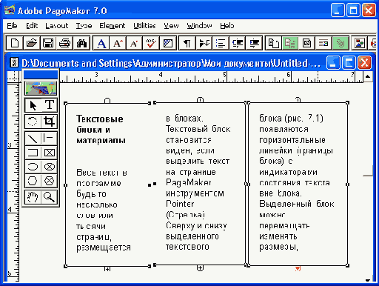
Task: Click the vertical scrollbar up arrow
Action: [368, 76]
